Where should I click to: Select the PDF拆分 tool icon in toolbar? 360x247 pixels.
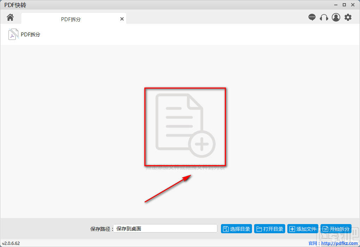coord(13,34)
